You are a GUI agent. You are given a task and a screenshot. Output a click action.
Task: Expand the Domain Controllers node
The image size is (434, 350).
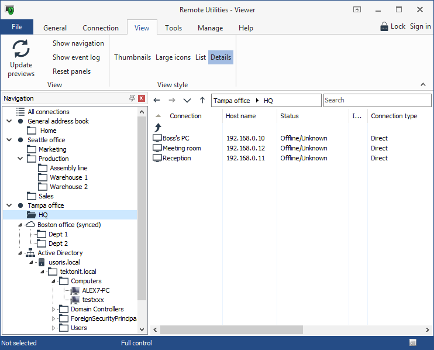click(53, 309)
